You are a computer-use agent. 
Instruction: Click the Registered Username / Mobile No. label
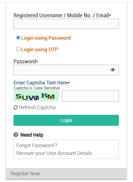[x=61, y=16]
